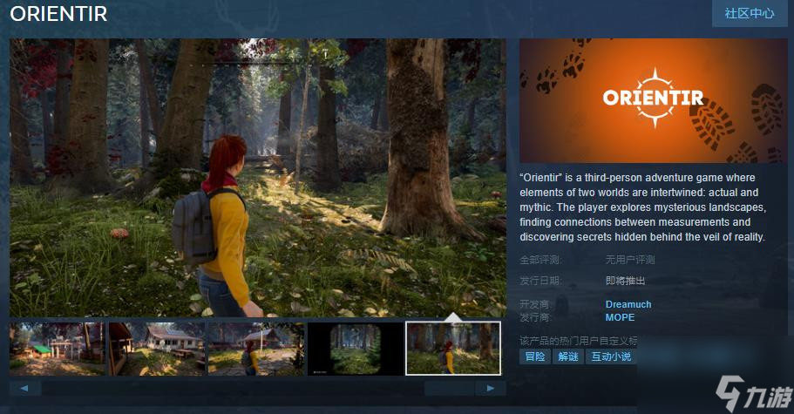Click the game description paragraph

642,207
